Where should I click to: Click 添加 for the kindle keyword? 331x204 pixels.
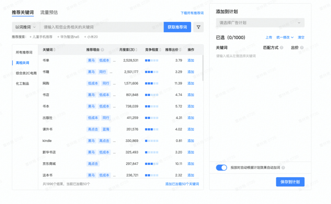[191, 141]
